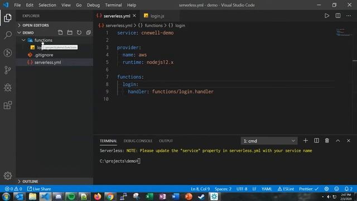Collapse all folders in Explorer

click(x=88, y=32)
